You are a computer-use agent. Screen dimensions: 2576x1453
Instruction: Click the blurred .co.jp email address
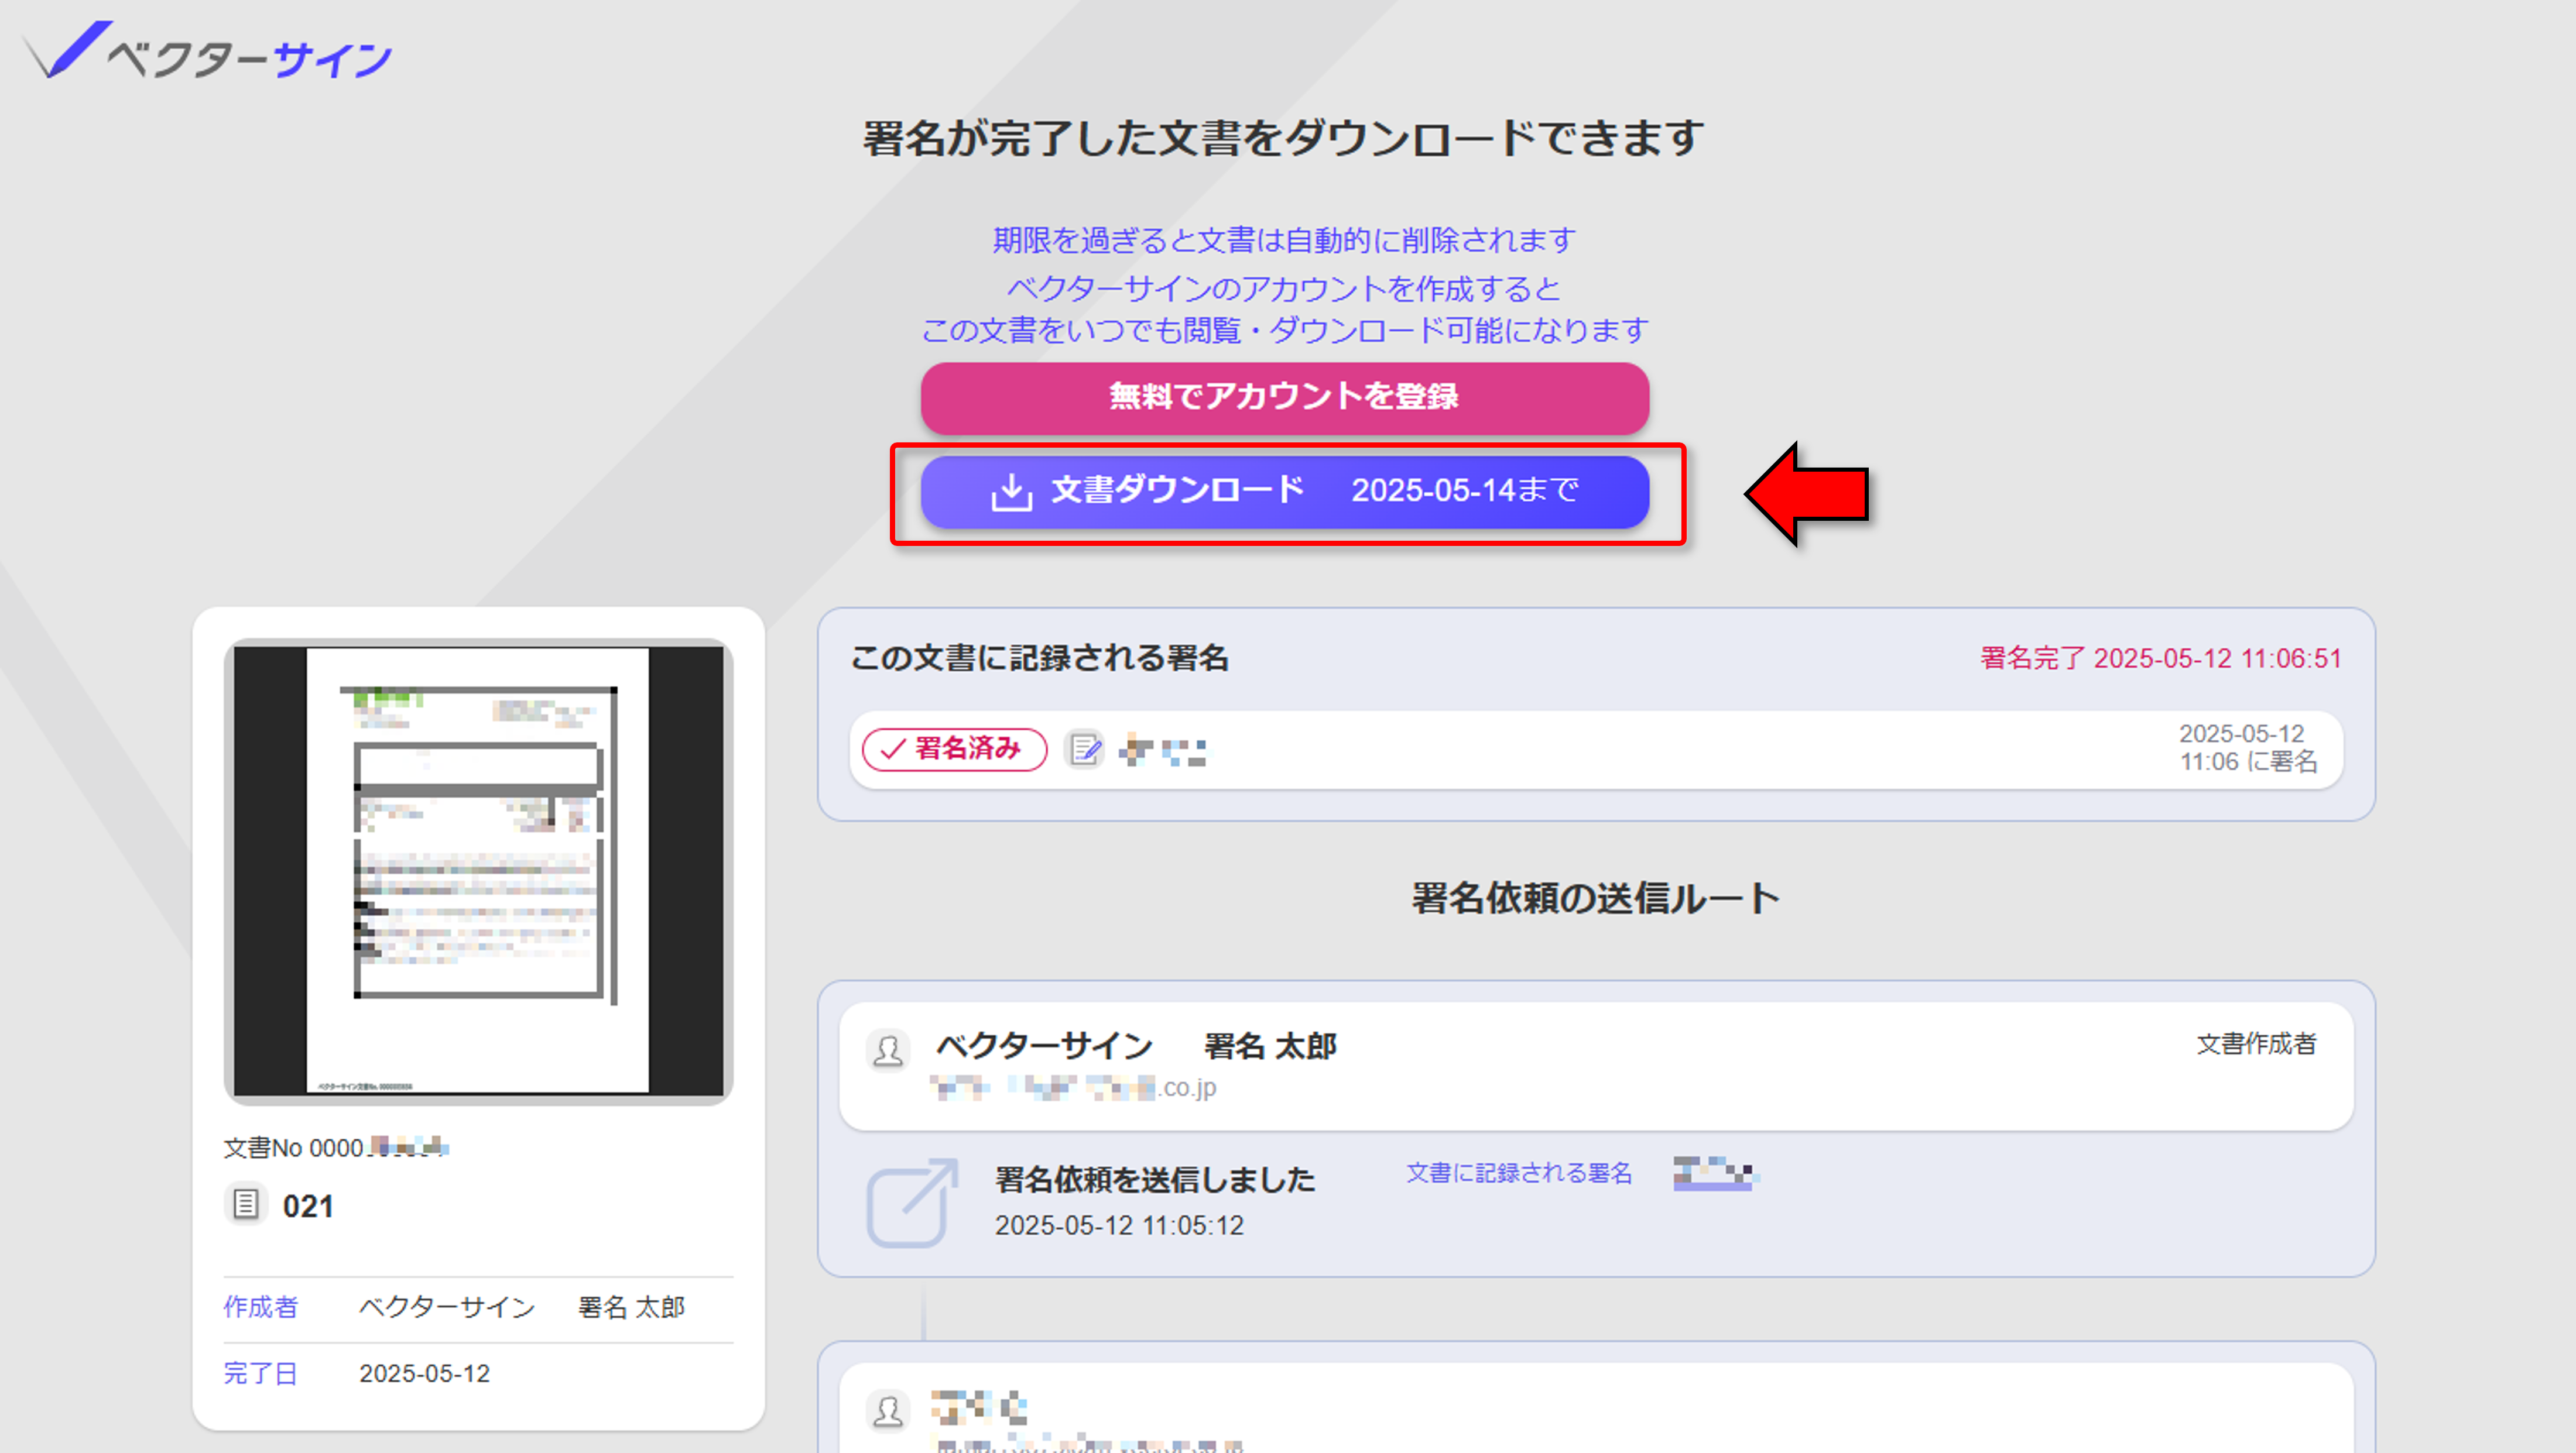coord(1073,1087)
